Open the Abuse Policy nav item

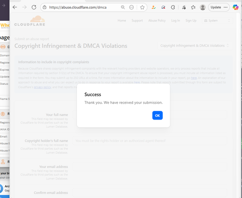click(157, 20)
